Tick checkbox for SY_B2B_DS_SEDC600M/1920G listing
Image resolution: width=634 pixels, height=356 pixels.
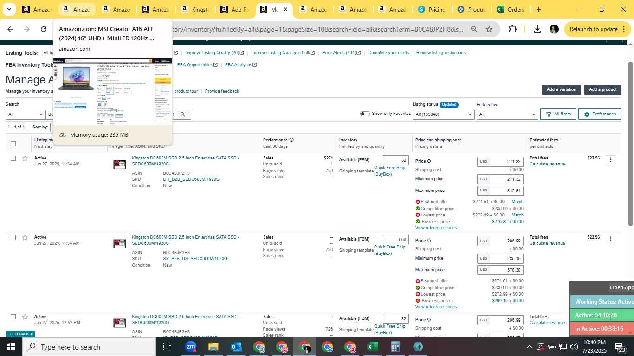tap(13, 237)
